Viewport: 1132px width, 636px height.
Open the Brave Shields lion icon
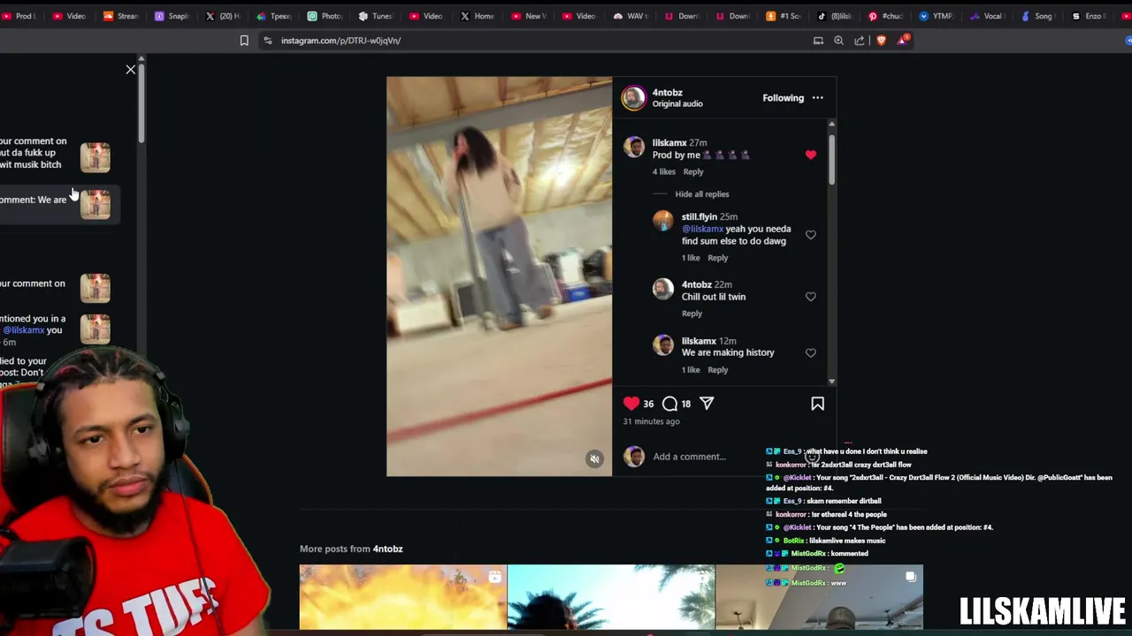tap(881, 41)
